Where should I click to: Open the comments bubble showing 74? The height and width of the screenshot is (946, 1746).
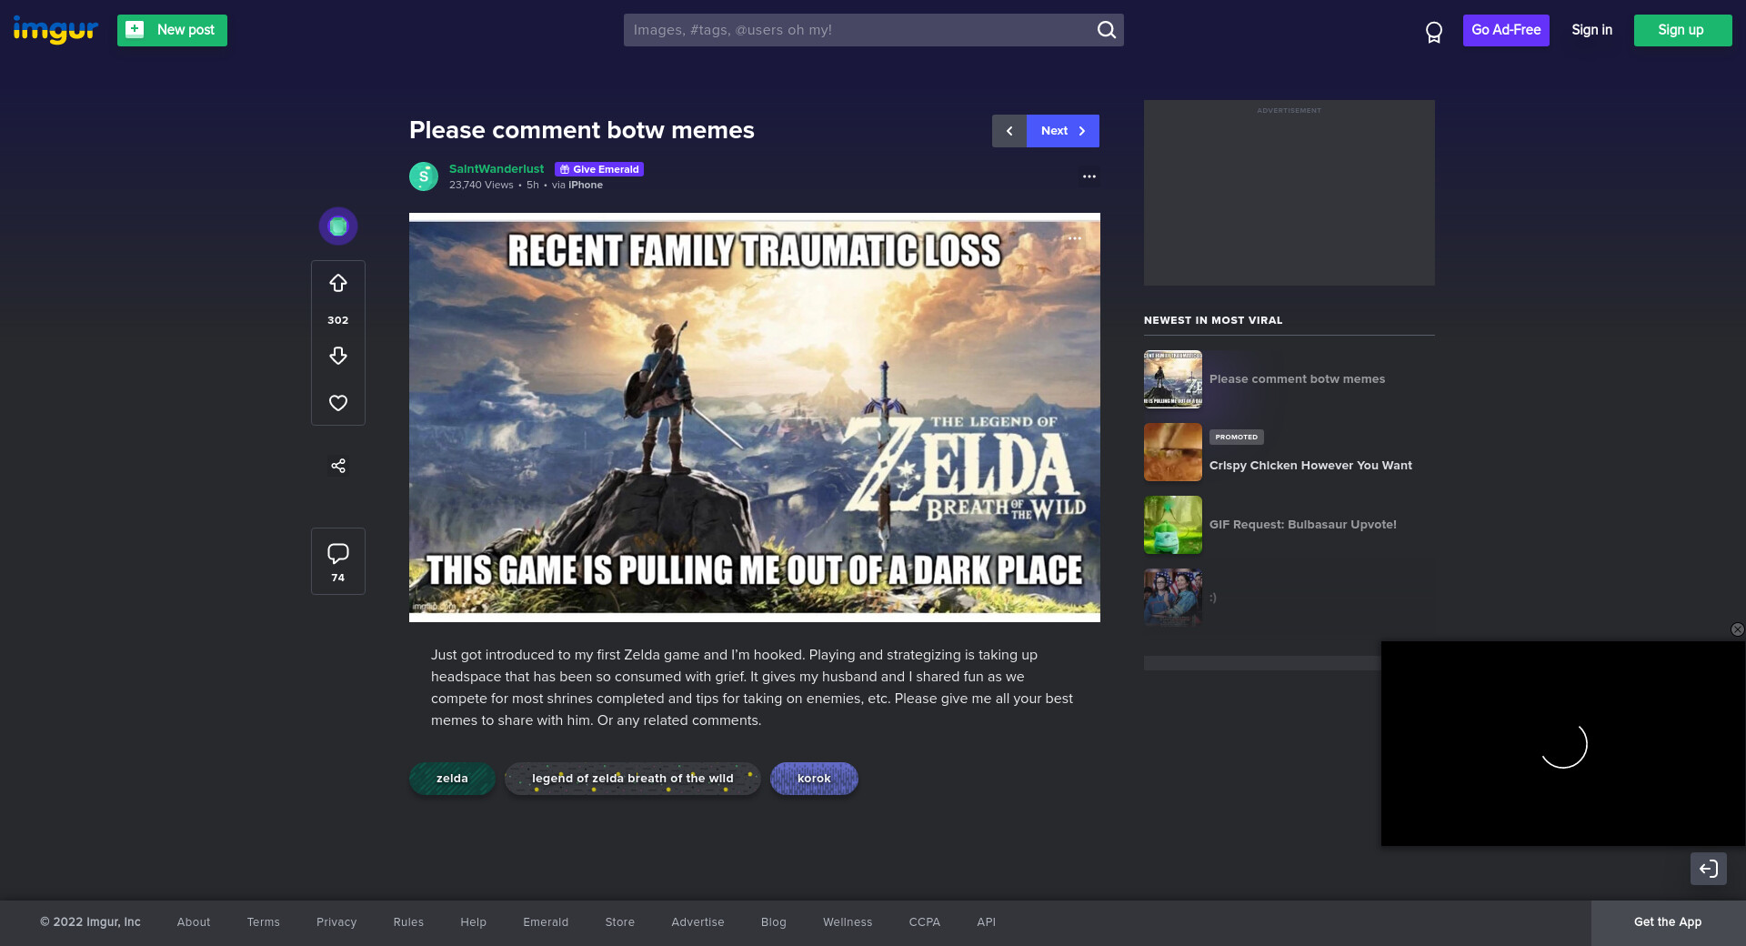(338, 561)
